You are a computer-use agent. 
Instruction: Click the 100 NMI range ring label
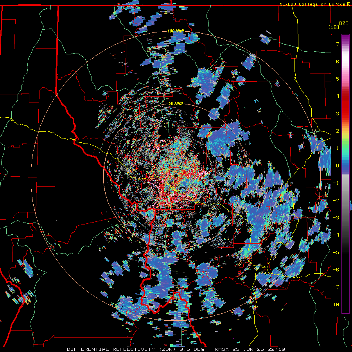click(x=176, y=31)
